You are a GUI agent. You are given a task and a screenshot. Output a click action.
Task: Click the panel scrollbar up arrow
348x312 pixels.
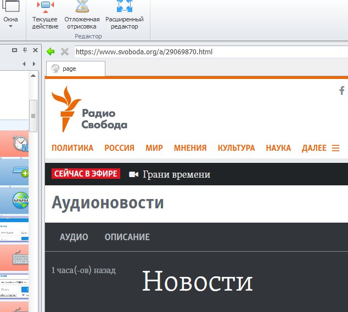point(33,76)
